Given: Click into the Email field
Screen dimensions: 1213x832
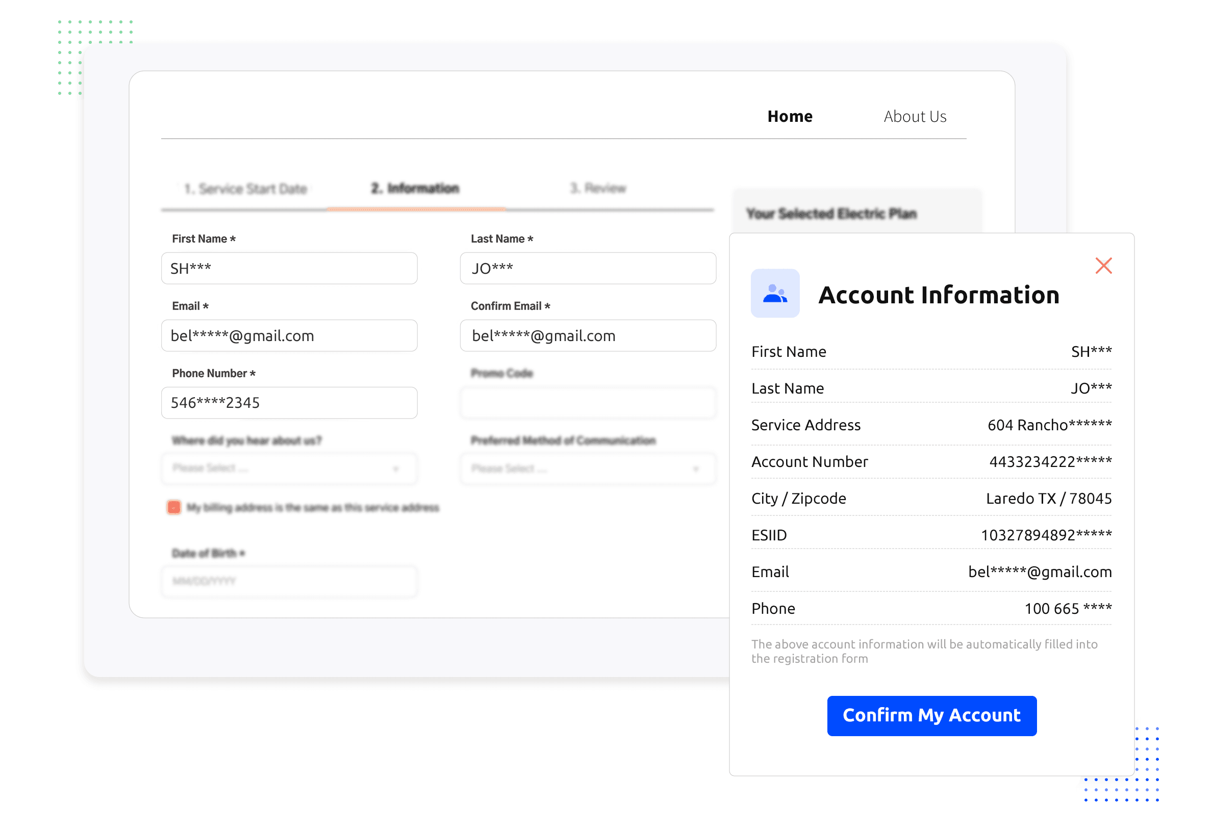Looking at the screenshot, I should click(289, 335).
